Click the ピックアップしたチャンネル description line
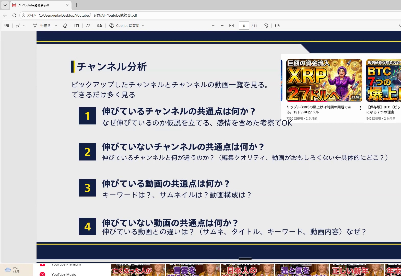 (x=170, y=85)
